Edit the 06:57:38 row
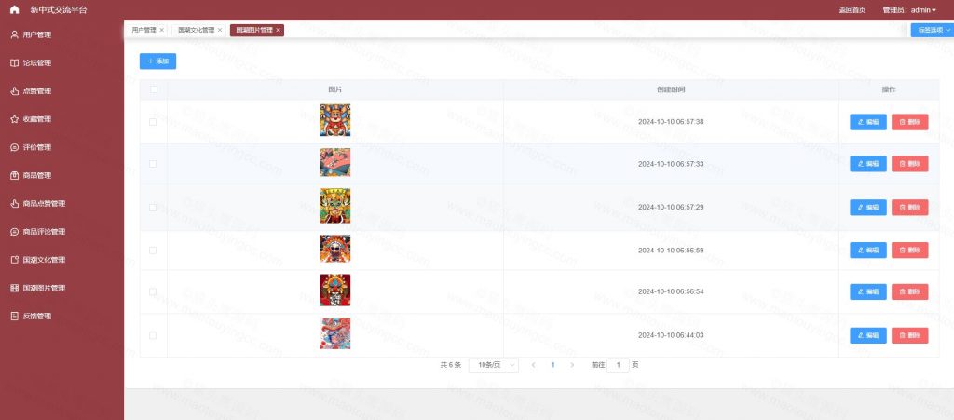 click(x=868, y=122)
